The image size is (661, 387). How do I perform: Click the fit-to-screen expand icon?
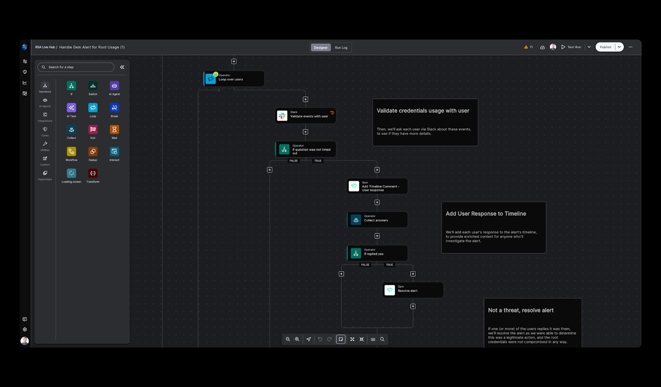pyautogui.click(x=352, y=339)
